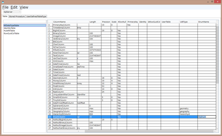Click the EnumColumn name cell
This screenshot has width=222, height=136.
pyautogui.click(x=65, y=117)
